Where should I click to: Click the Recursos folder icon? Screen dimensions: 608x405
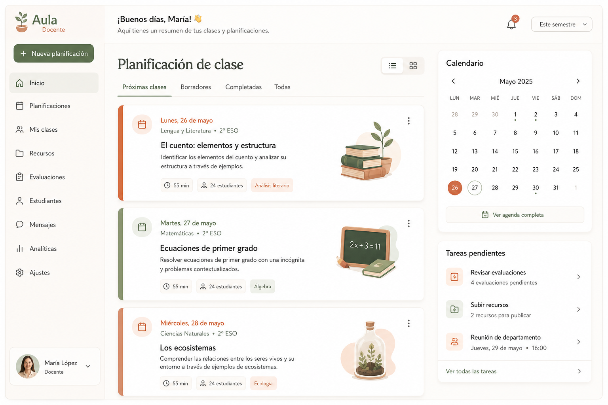[19, 153]
